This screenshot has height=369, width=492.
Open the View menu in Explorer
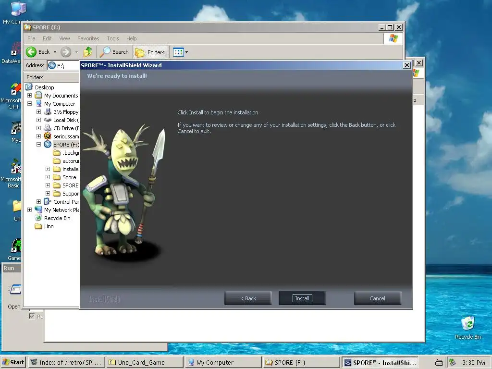click(64, 38)
